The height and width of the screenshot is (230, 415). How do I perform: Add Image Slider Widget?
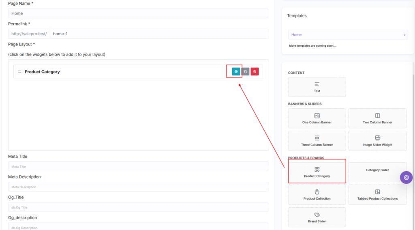[377, 141]
